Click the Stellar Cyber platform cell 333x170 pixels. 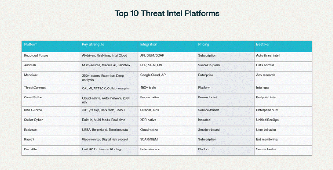tap(34, 120)
